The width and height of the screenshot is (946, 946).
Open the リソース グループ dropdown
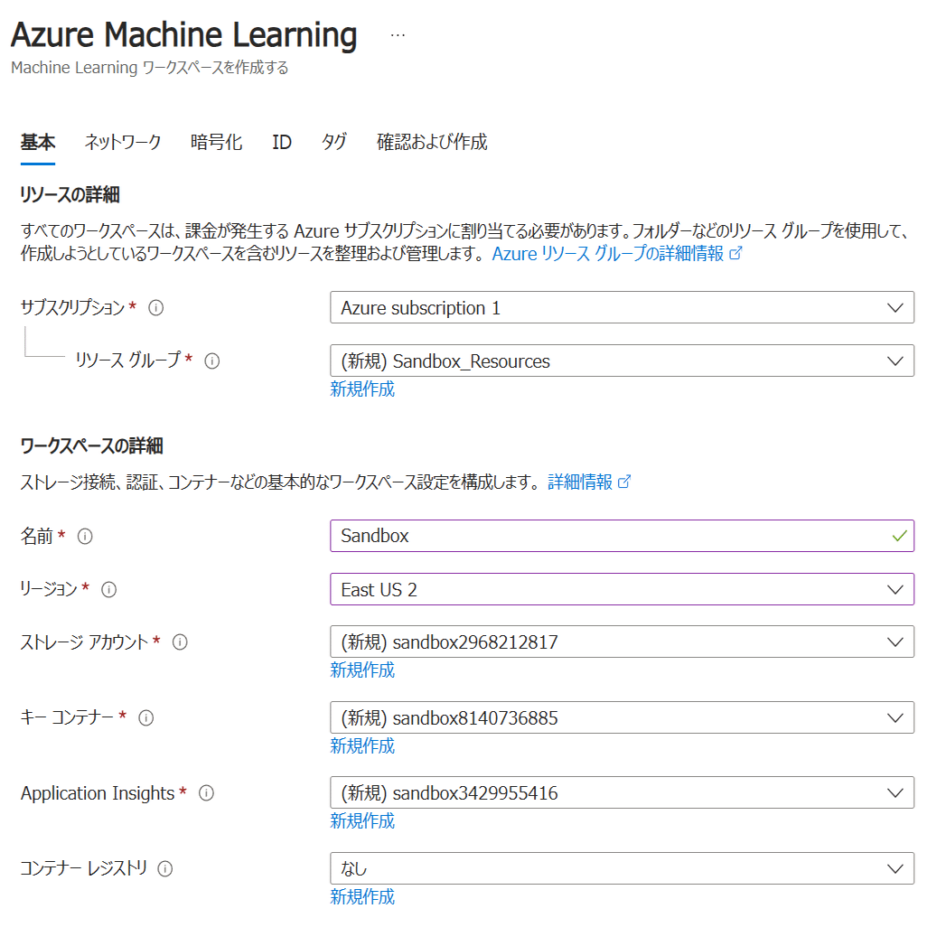622,361
